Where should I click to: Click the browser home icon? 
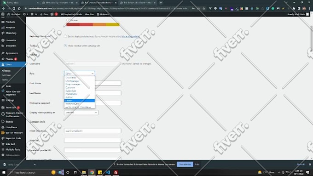pyautogui.click(x=19, y=9)
